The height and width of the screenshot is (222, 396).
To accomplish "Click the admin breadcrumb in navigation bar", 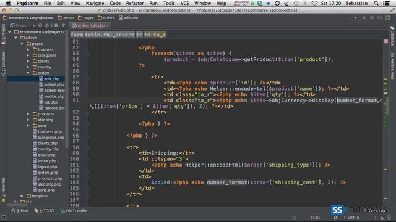I will pyautogui.click(x=66, y=18).
